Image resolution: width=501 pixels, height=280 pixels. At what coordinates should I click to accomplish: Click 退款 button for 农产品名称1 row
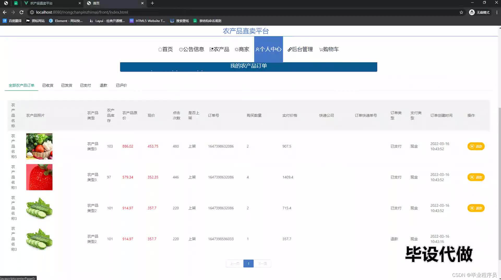click(x=476, y=177)
